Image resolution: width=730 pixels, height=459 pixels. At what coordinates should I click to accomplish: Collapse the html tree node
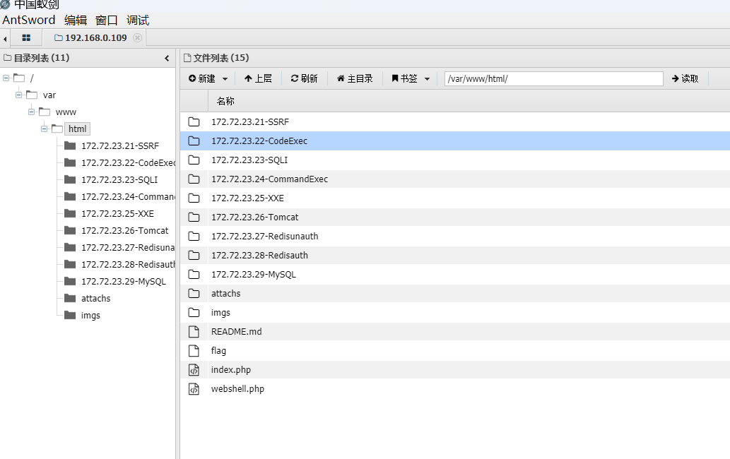[x=45, y=129]
